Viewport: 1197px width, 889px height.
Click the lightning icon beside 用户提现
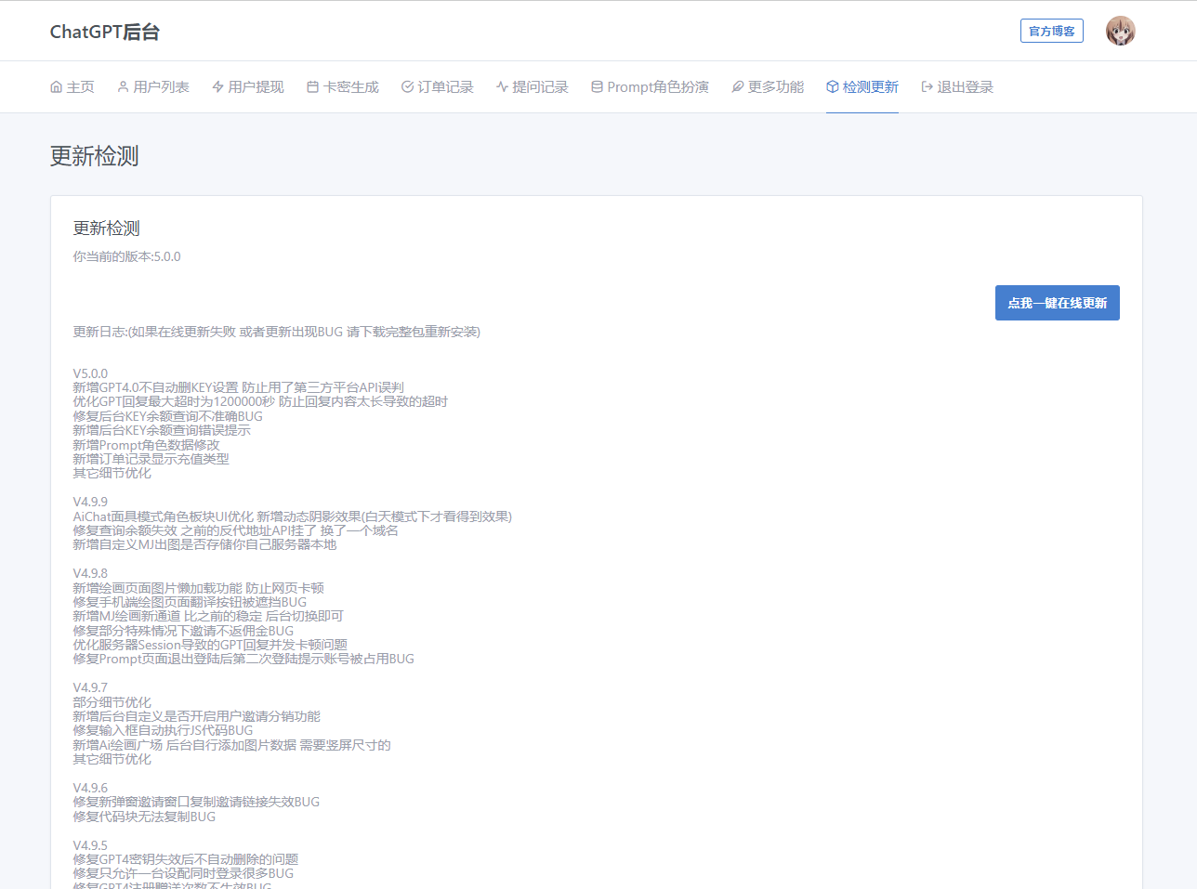coord(217,87)
